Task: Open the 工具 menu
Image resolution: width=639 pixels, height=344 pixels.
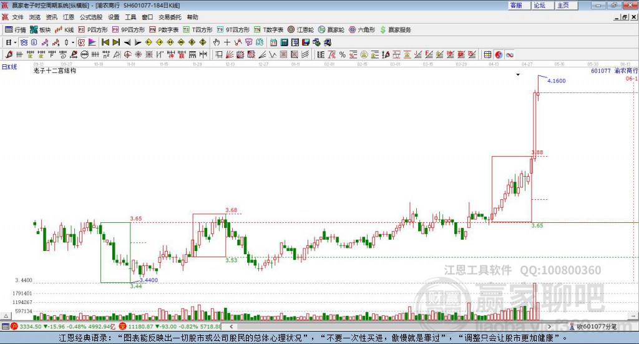Action: (130, 17)
